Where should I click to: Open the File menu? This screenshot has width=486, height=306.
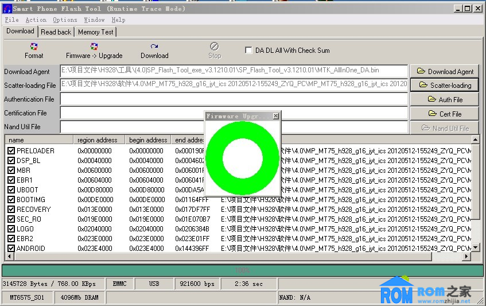click(x=11, y=20)
